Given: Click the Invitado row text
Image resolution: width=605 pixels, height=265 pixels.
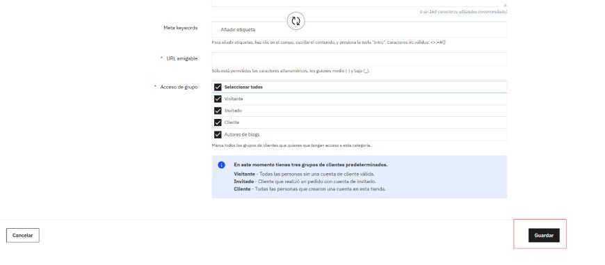Looking at the screenshot, I should [233, 111].
